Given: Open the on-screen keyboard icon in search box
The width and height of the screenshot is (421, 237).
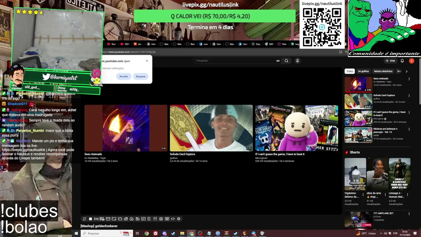Looking at the screenshot, I should [278, 61].
